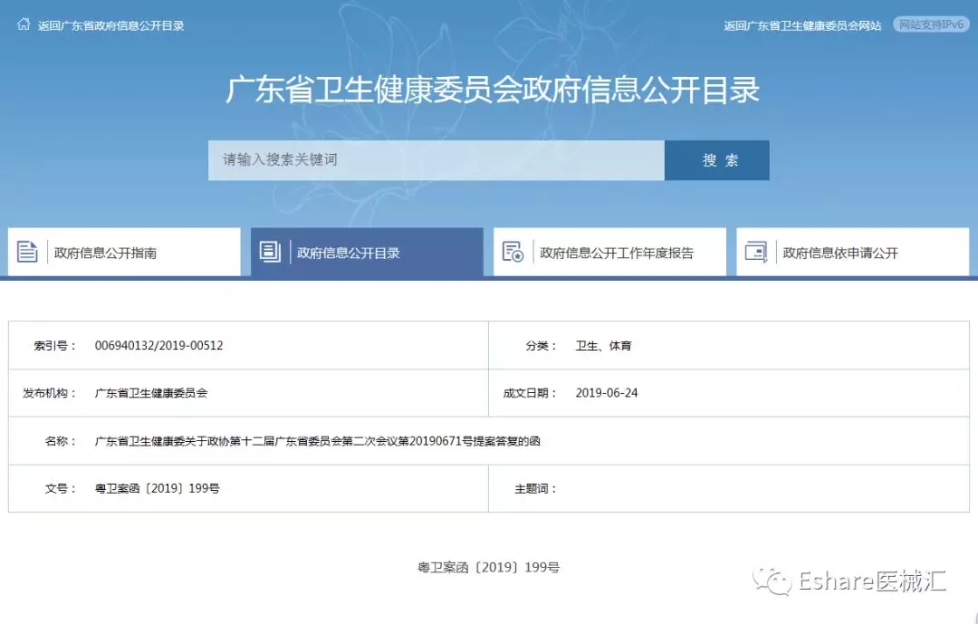
Task: Switch to the 政府信息公开目录 tab
Action: pos(349,254)
